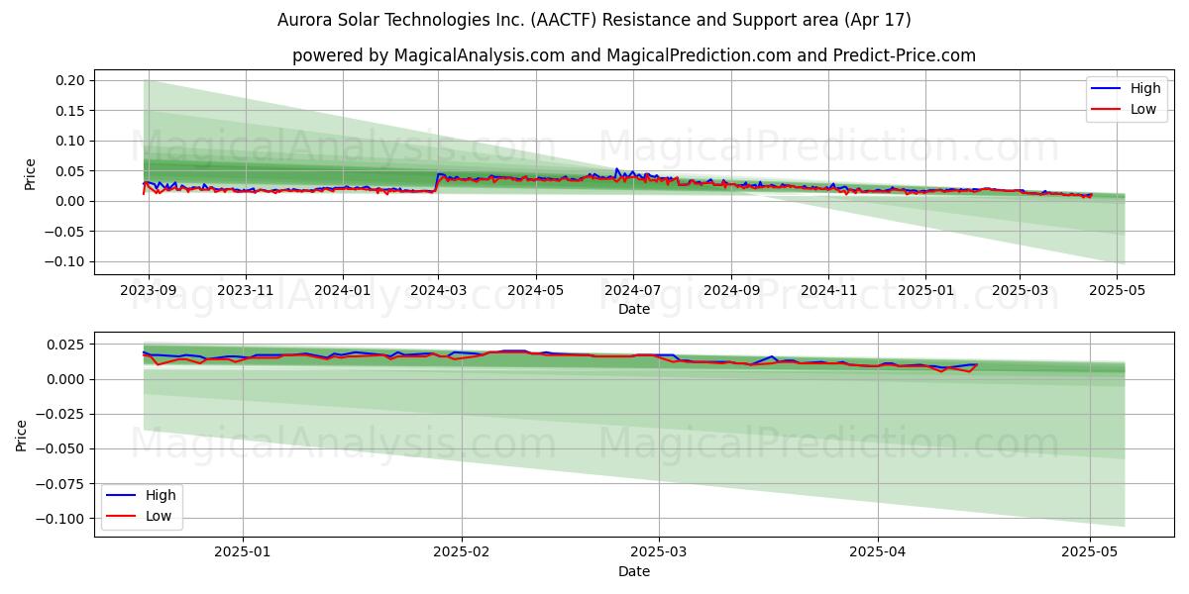
Task: Click the 0.20 price tick label
Action: 72,80
